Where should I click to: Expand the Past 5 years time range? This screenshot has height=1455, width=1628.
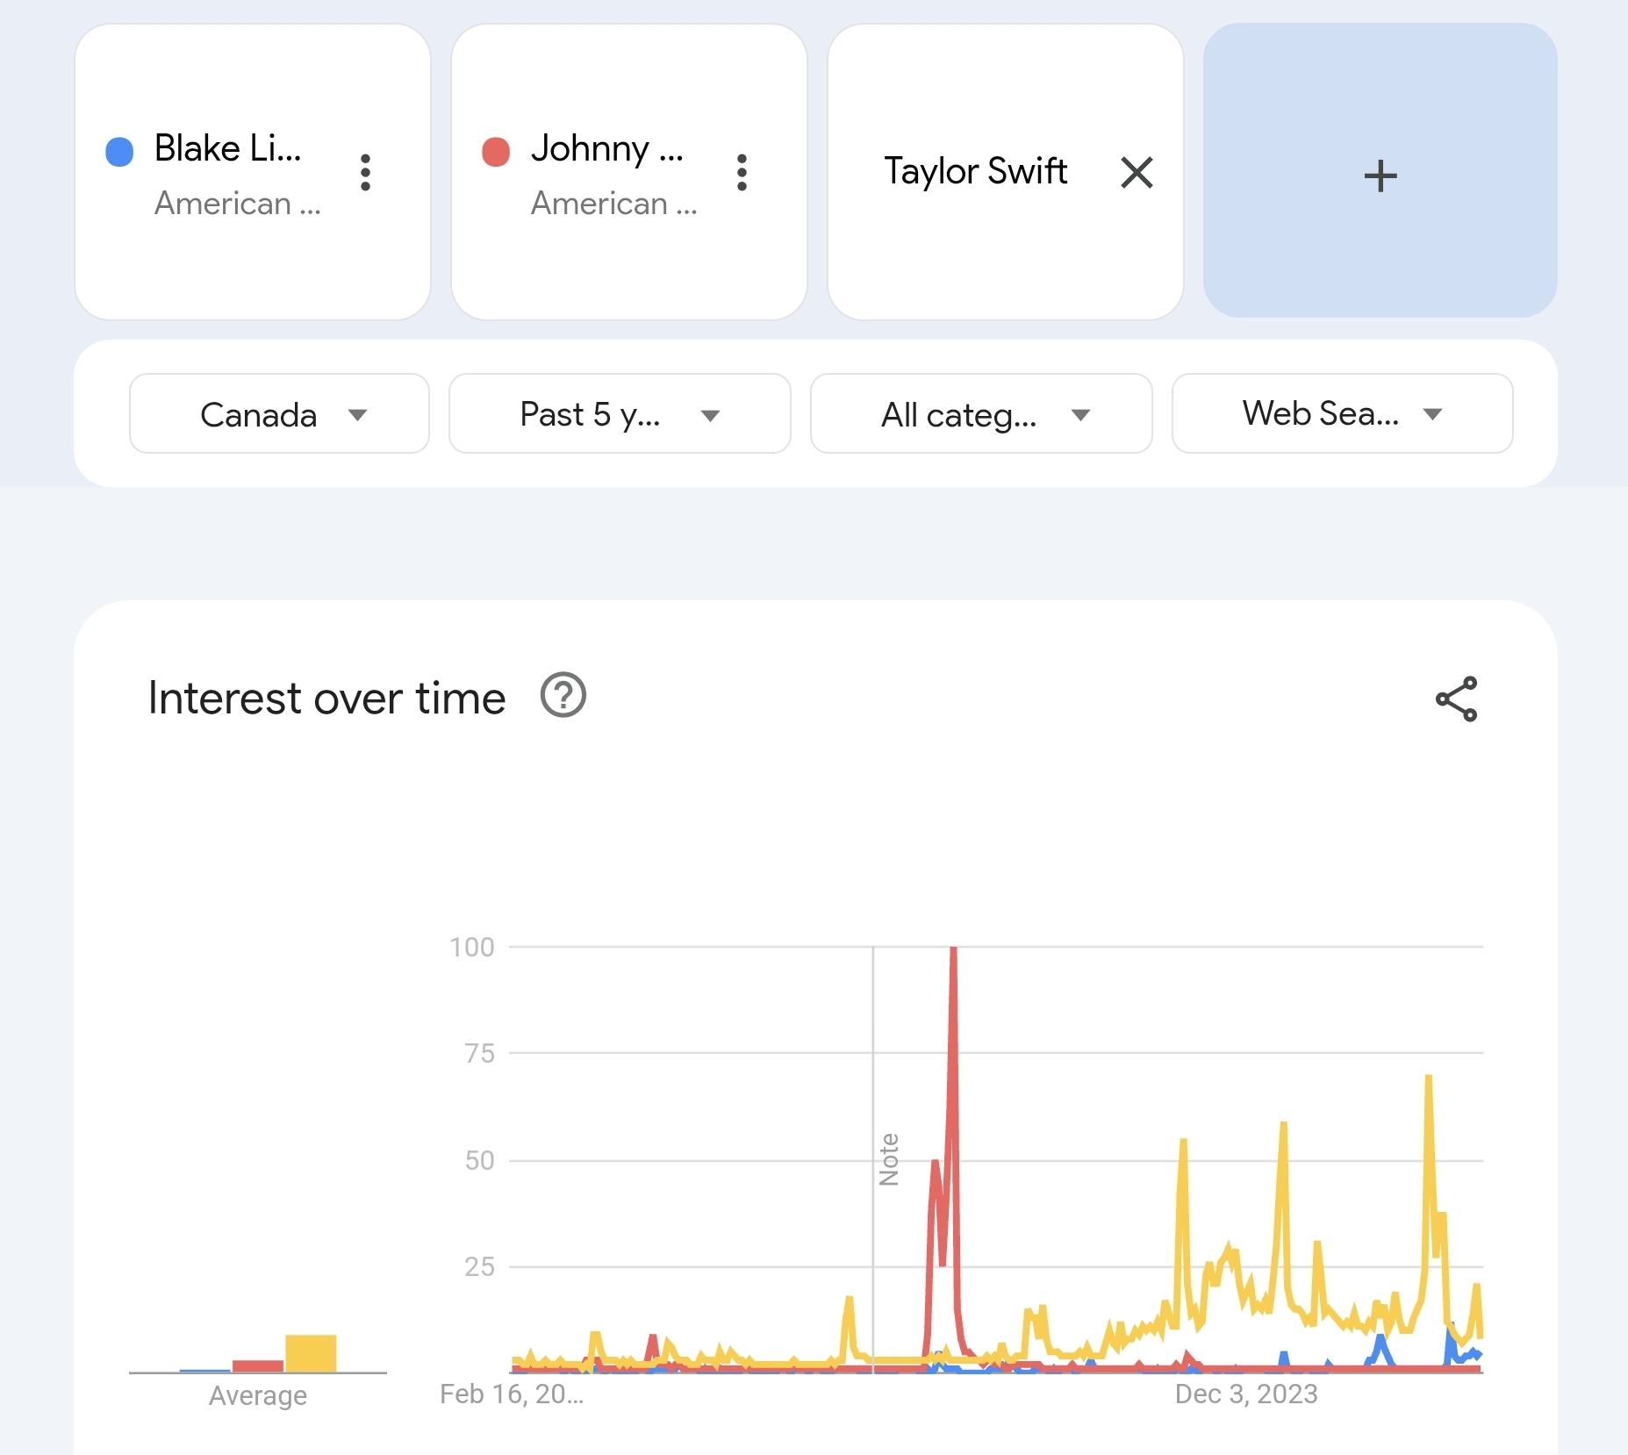tap(619, 414)
